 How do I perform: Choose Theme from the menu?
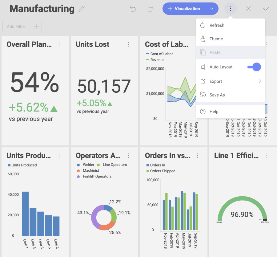click(216, 39)
